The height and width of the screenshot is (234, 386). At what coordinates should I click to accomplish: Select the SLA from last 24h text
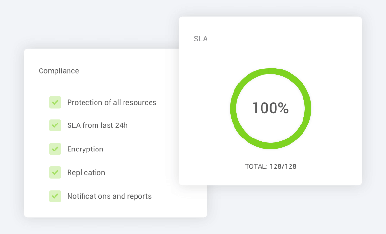coord(97,125)
